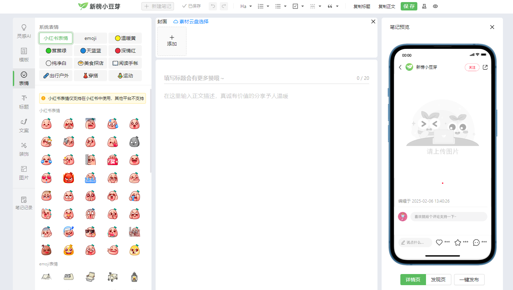
Task: Select the 表情 sidebar tab
Action: click(x=24, y=78)
